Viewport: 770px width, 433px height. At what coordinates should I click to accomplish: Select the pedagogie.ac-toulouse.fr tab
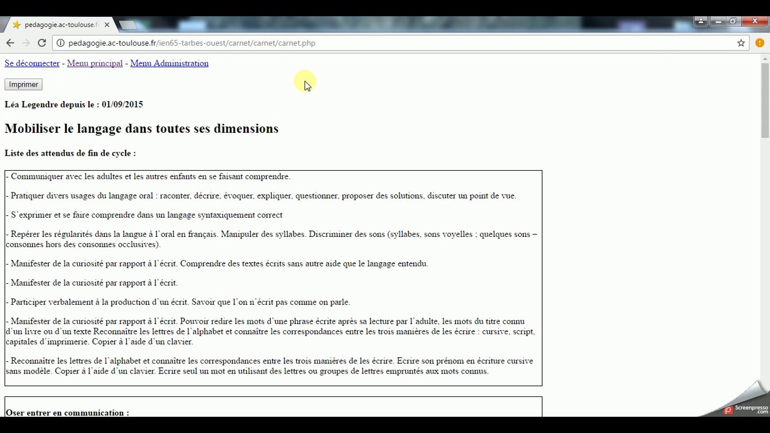point(60,25)
